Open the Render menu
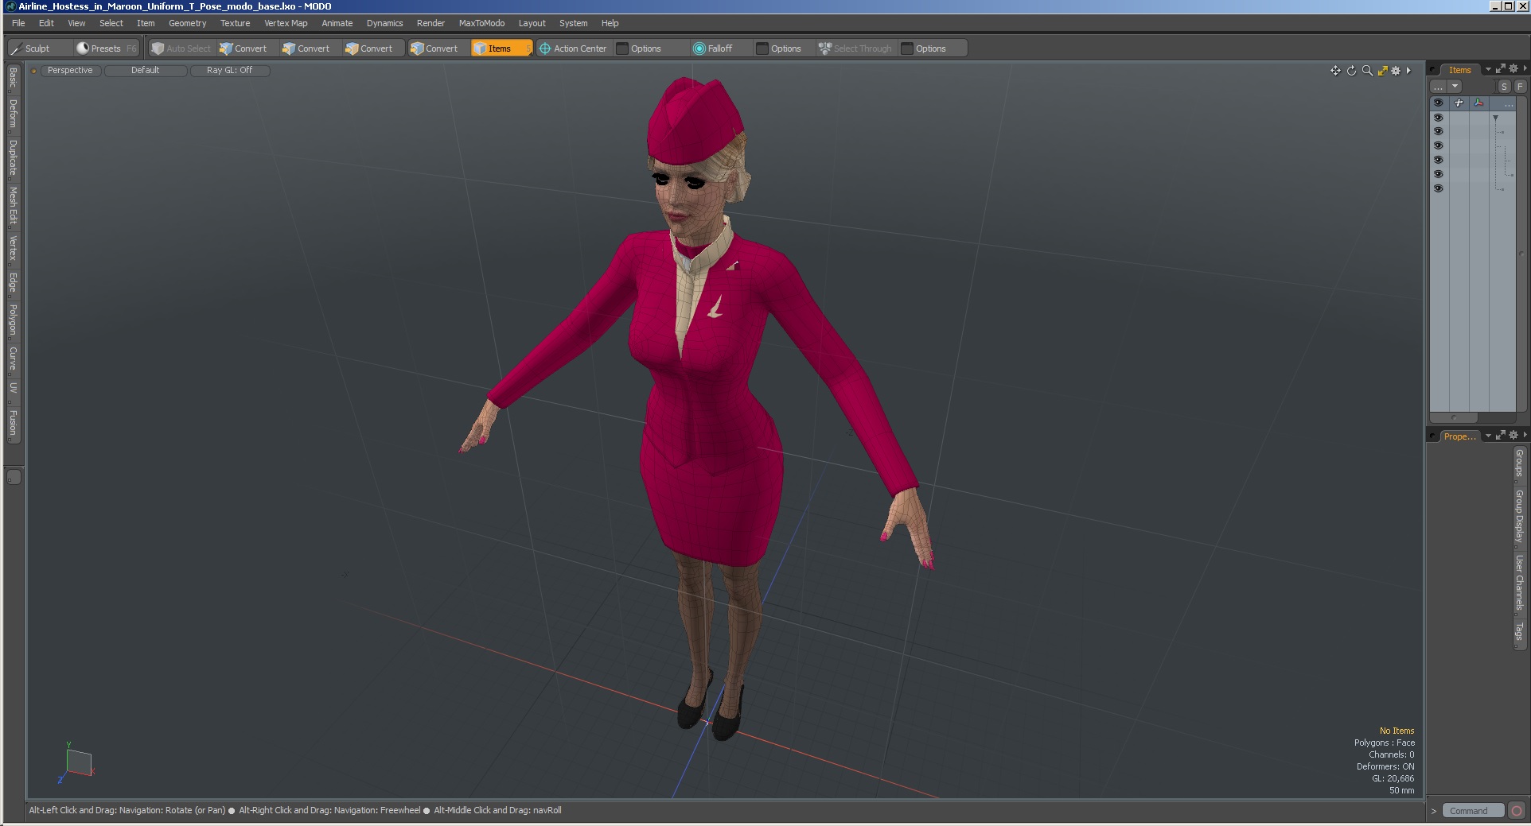The width and height of the screenshot is (1531, 826). tap(430, 23)
